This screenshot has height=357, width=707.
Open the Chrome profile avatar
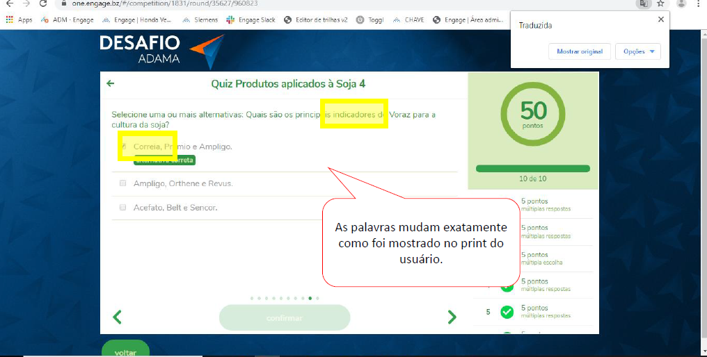coord(681,3)
